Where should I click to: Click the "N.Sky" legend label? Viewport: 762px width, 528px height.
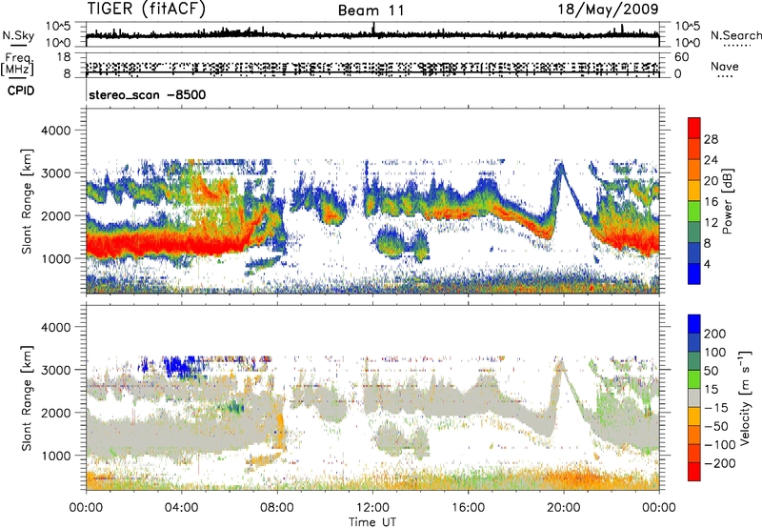pyautogui.click(x=18, y=35)
